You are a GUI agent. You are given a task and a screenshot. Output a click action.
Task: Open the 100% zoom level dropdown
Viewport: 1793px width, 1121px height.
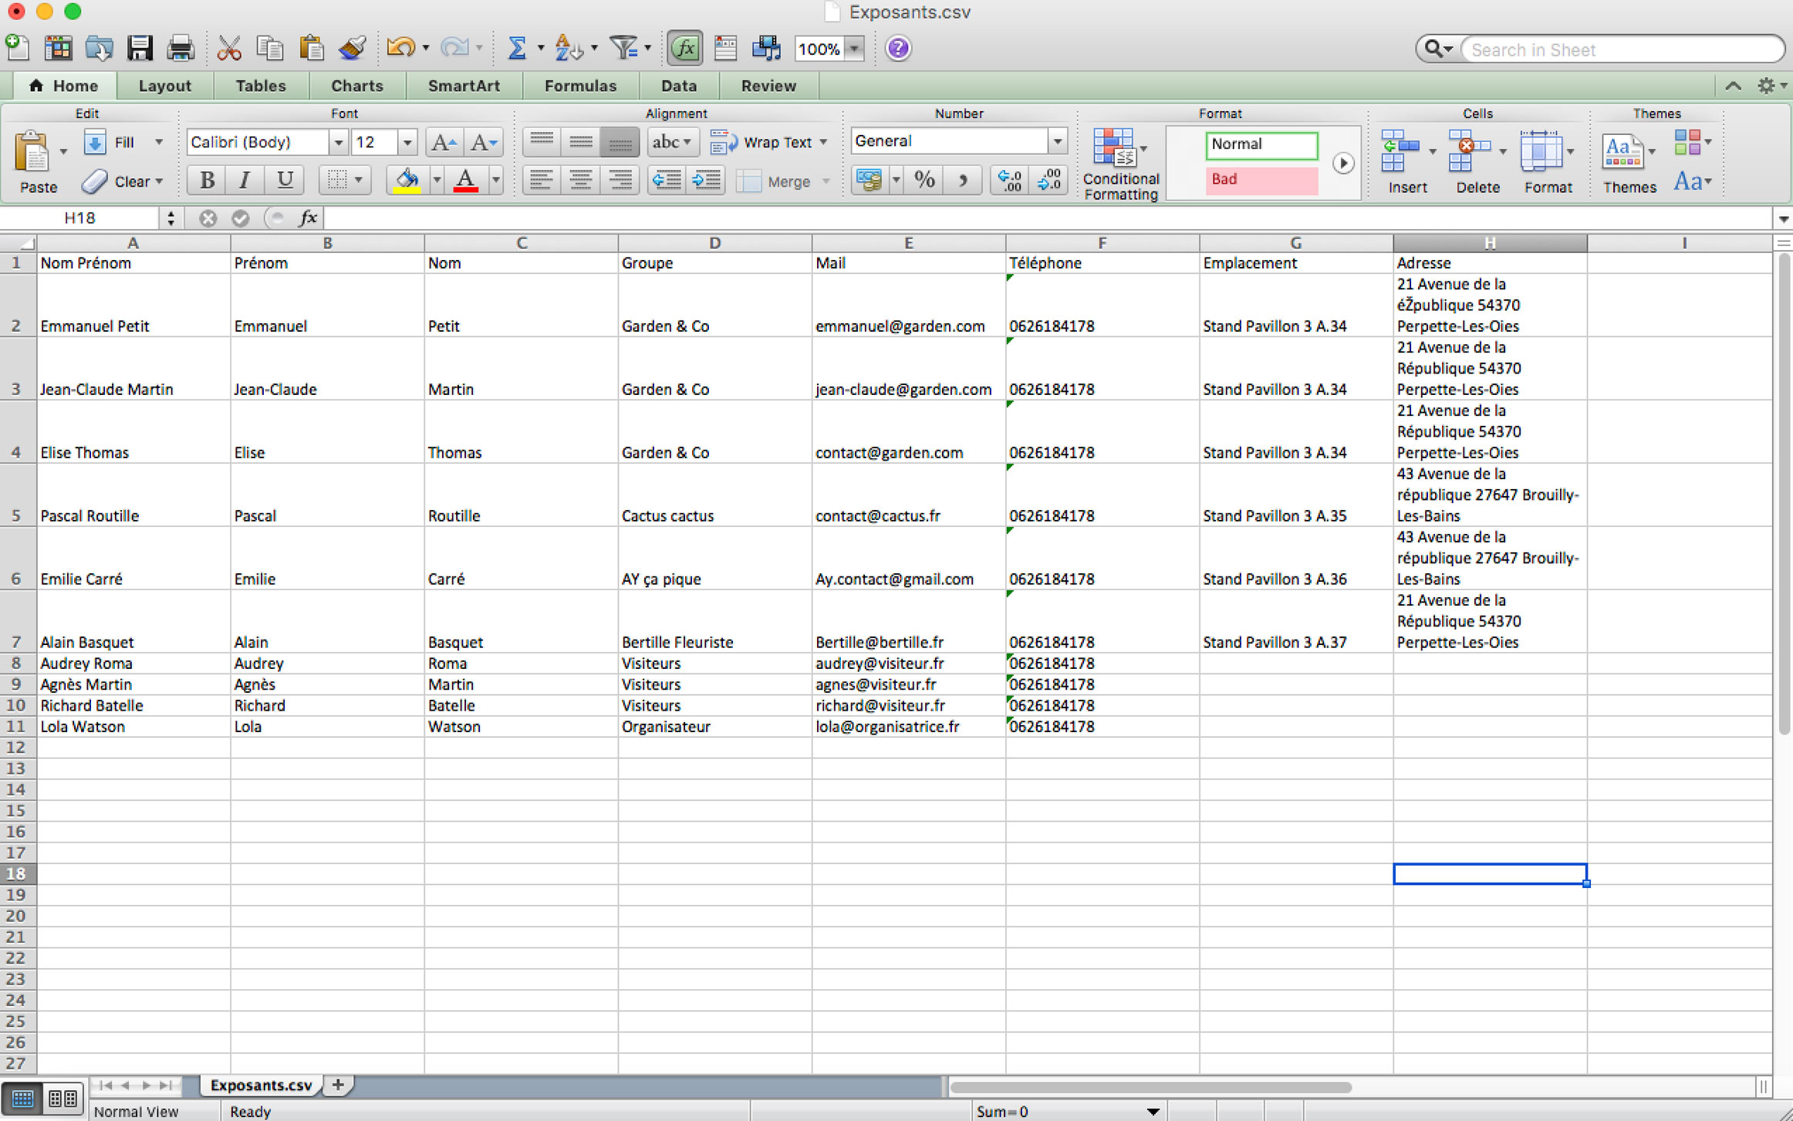click(854, 49)
